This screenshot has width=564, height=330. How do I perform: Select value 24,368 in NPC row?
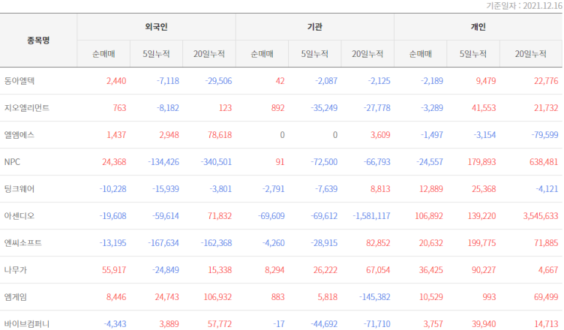[x=114, y=162]
